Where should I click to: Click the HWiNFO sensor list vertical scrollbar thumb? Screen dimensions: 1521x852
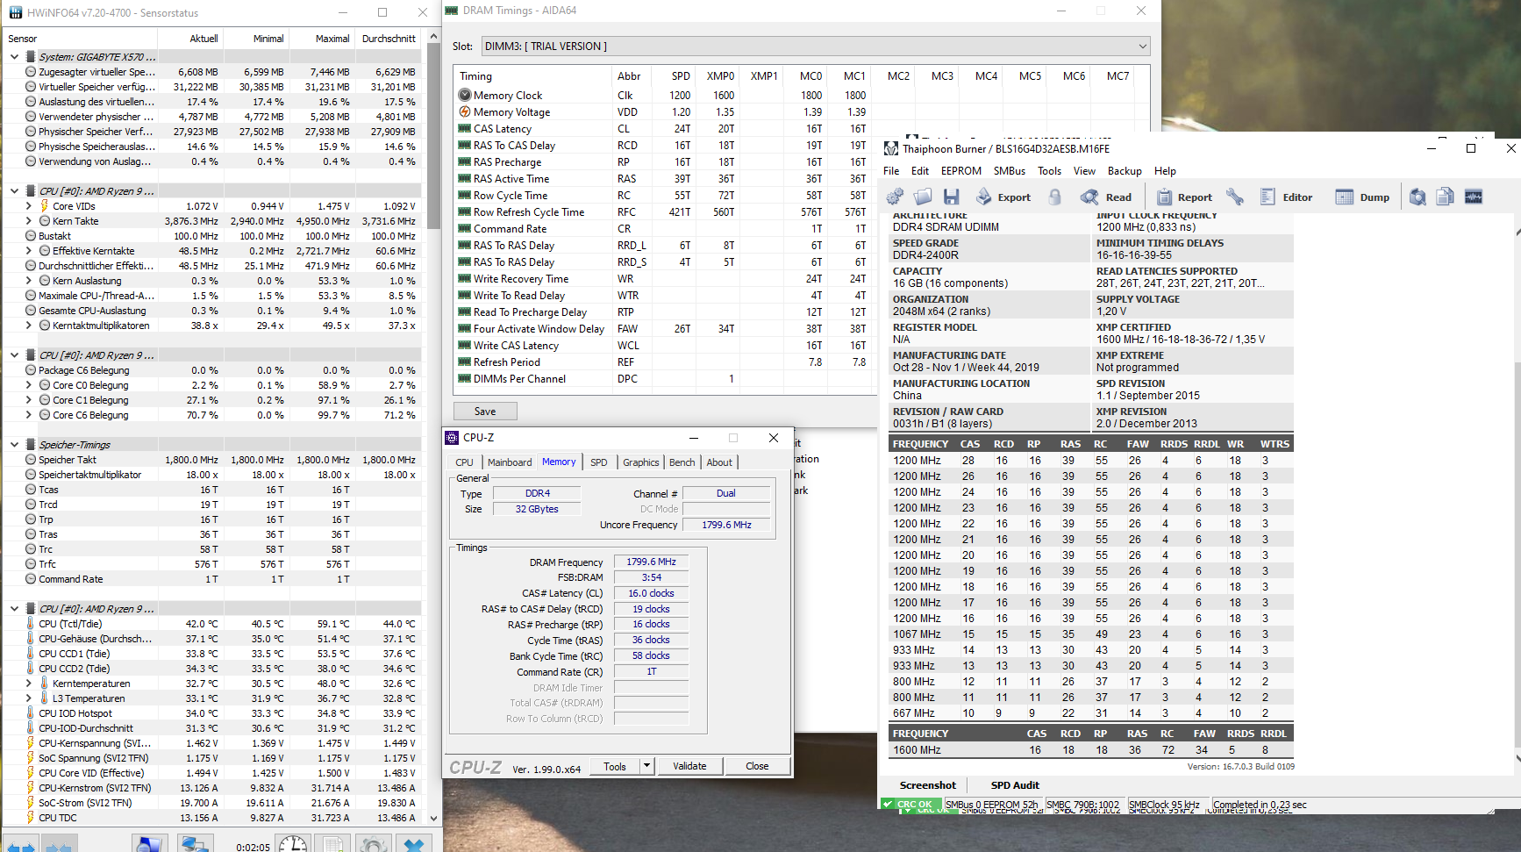pos(433,136)
